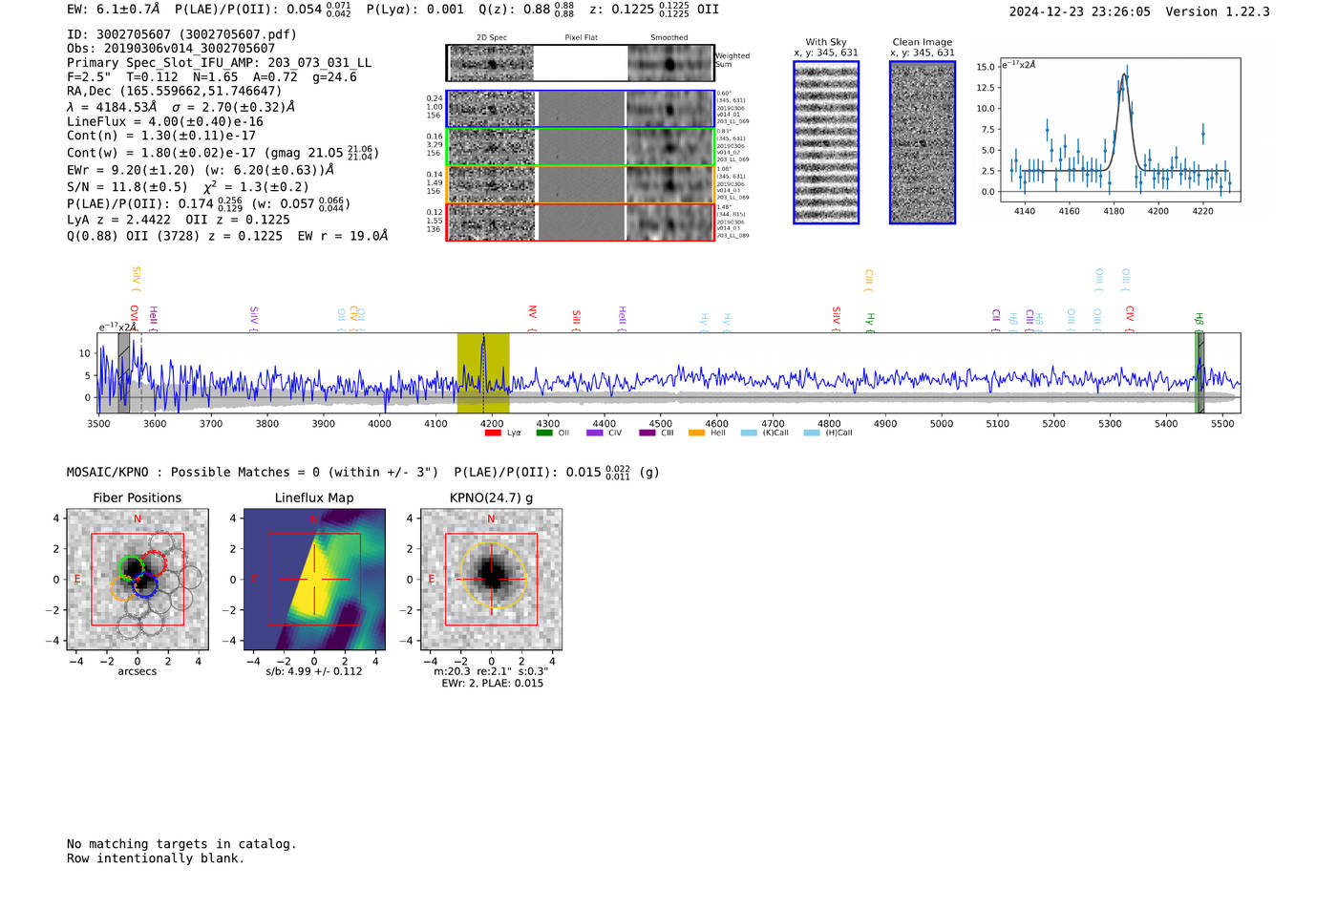Click the Gaussian fit peak in line plot
The height and width of the screenshot is (910, 1337).
pos(1124,74)
